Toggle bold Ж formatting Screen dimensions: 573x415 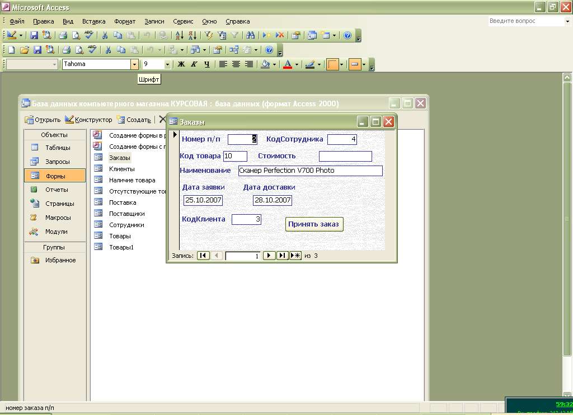(x=181, y=64)
